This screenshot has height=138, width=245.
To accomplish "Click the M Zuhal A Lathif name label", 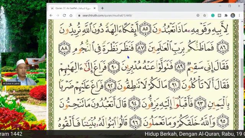I will [11, 84].
